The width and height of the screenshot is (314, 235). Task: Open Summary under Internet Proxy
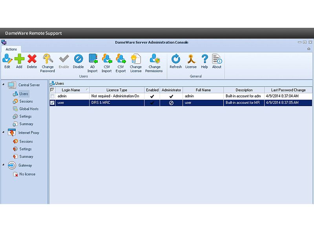pos(23,156)
